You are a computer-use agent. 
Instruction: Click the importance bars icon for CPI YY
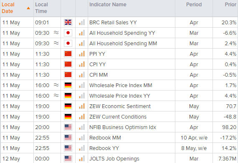(82, 64)
